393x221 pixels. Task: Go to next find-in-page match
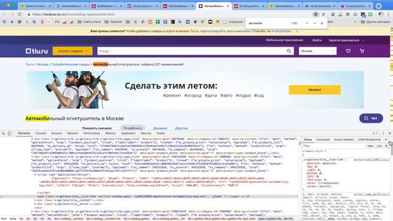[314, 23]
